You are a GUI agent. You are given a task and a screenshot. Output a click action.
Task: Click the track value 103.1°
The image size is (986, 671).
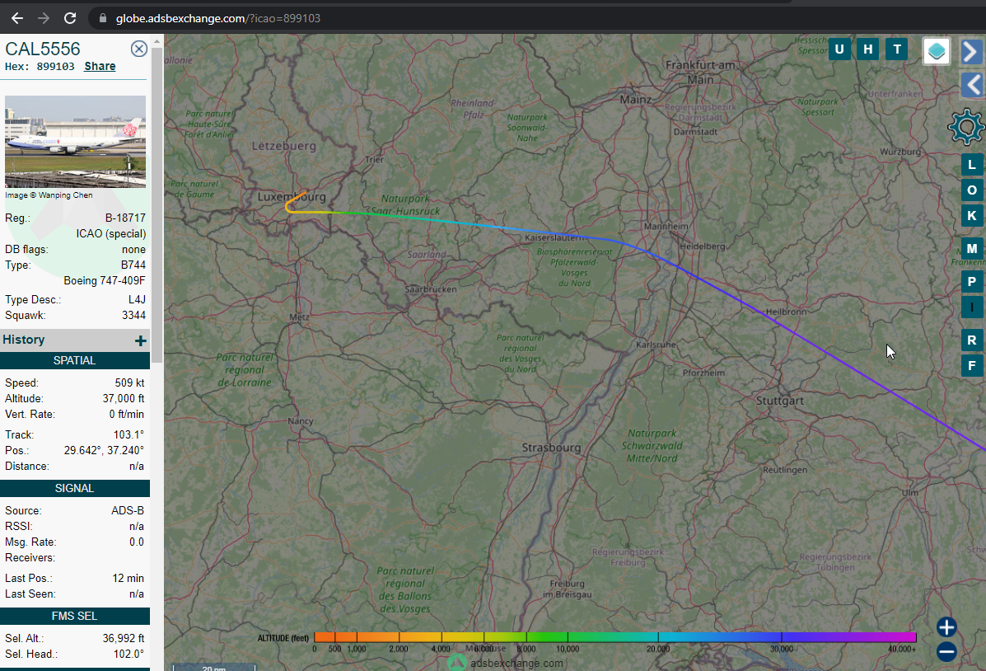point(129,434)
